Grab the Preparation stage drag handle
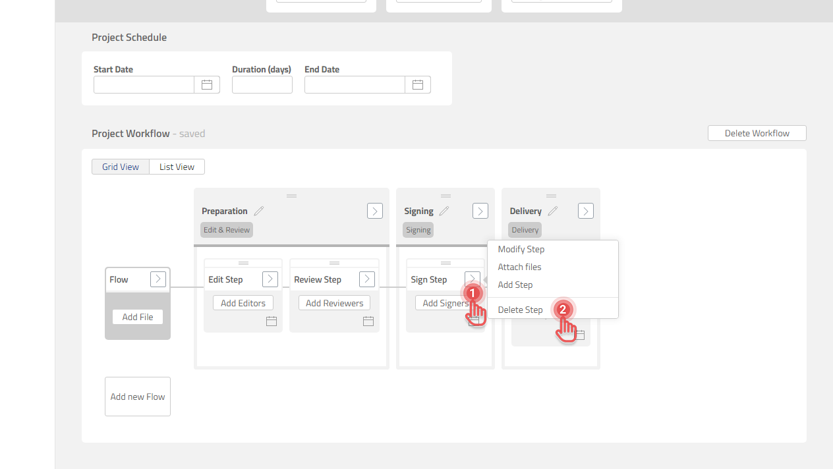 point(291,196)
